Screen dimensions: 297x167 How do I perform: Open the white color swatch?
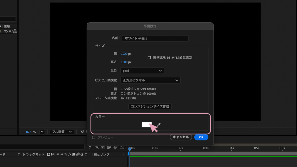click(x=147, y=125)
